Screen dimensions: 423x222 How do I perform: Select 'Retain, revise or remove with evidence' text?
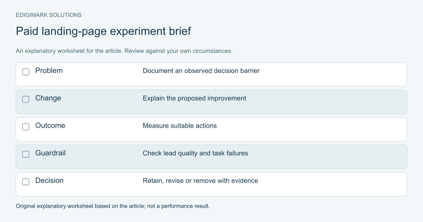click(x=200, y=181)
